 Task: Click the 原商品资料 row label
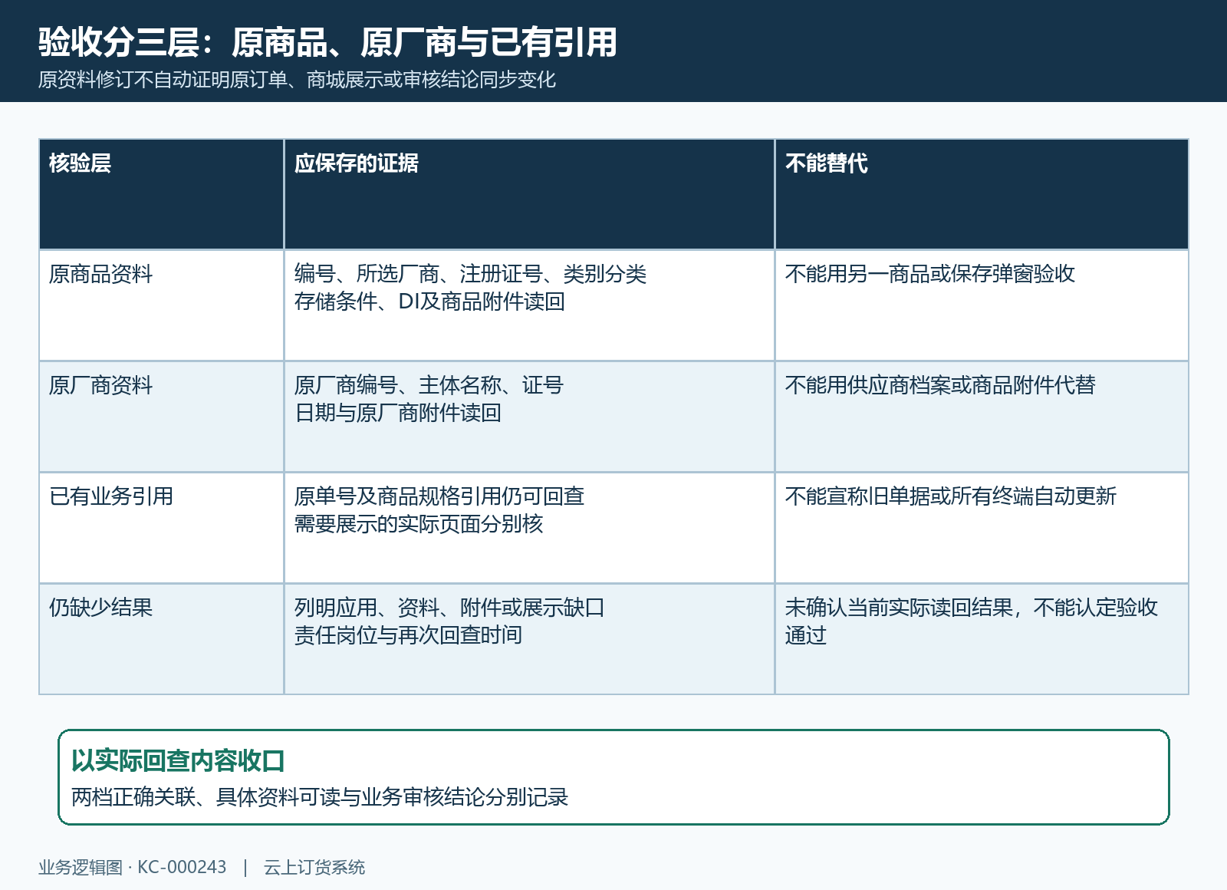coord(162,305)
